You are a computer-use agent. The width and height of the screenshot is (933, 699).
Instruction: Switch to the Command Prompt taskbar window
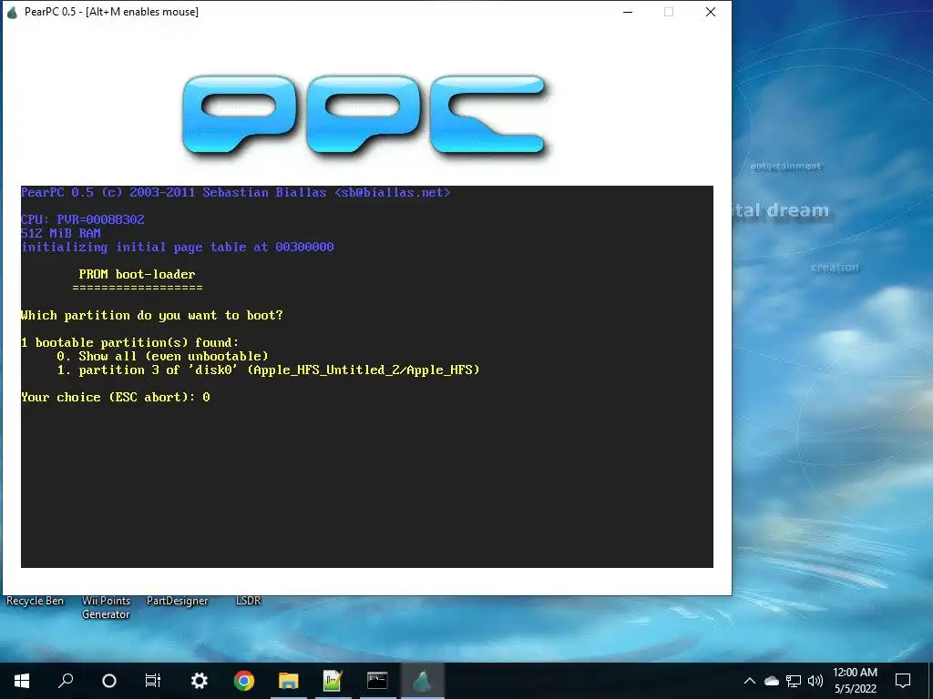click(x=377, y=681)
